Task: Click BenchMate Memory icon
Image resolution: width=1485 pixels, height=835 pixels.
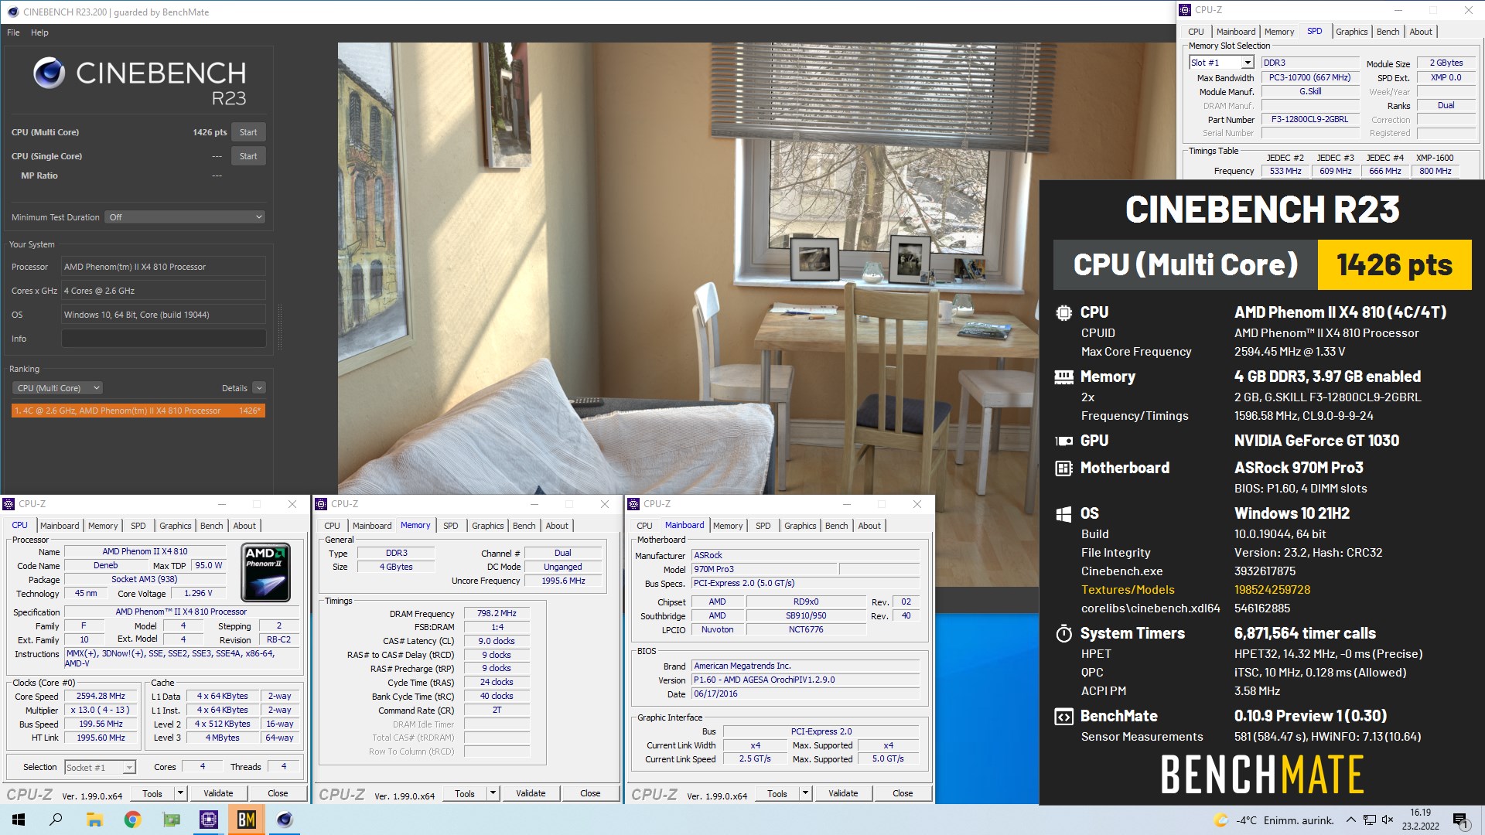Action: 1063,377
